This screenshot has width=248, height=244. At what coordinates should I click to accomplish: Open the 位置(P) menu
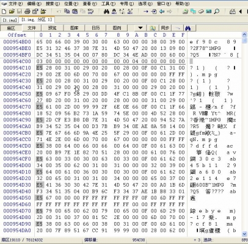click(x=71, y=4)
